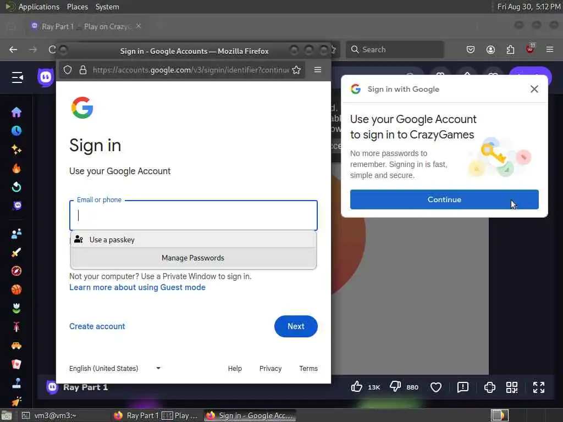Open the puzzle-piece embed icon on game bar
The width and height of the screenshot is (563, 422).
(x=490, y=387)
